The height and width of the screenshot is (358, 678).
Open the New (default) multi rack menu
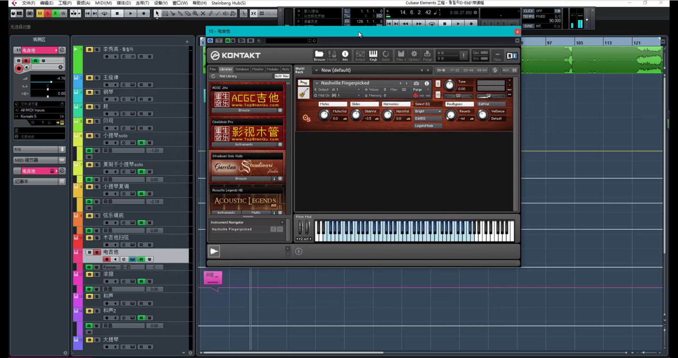[316, 70]
